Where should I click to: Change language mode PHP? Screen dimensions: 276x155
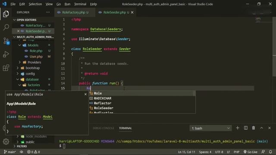coord(236,152)
